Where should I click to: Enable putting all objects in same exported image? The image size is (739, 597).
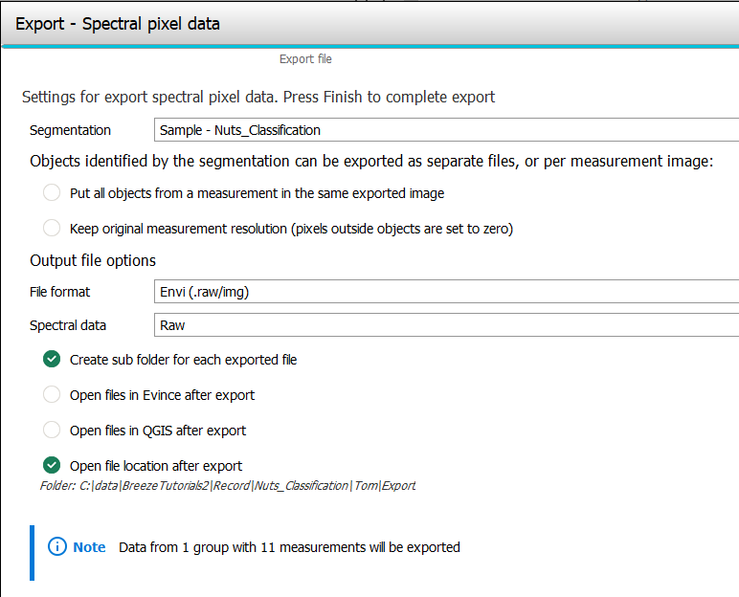point(52,193)
